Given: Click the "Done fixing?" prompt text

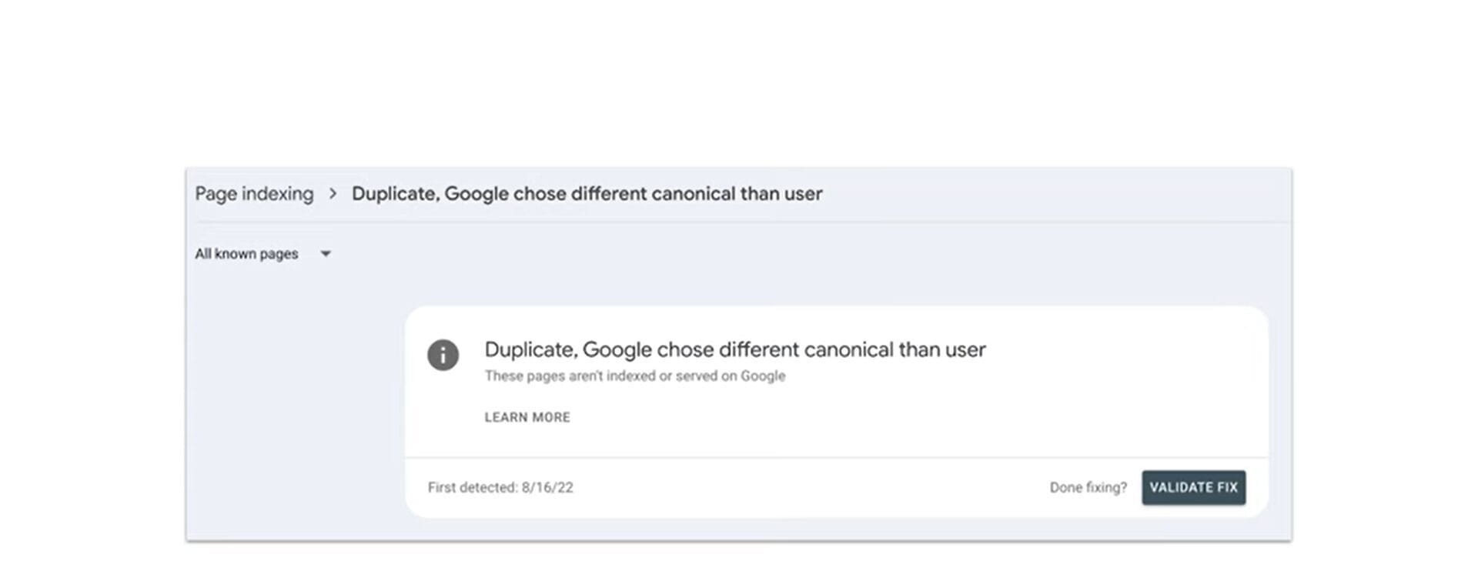Looking at the screenshot, I should tap(1088, 487).
